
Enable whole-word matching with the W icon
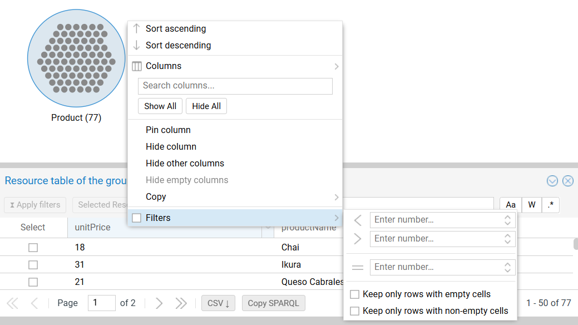[531, 205]
